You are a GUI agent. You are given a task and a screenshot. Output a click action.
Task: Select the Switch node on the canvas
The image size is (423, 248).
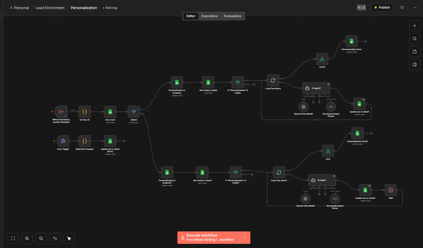pyautogui.click(x=134, y=112)
